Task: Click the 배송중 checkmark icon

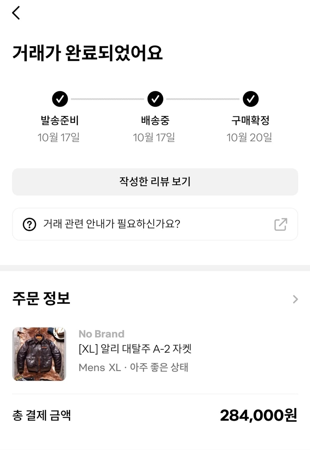Action: pos(155,99)
